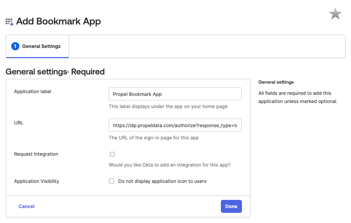Click the star favorite icon
The width and height of the screenshot is (351, 223).
tap(335, 14)
